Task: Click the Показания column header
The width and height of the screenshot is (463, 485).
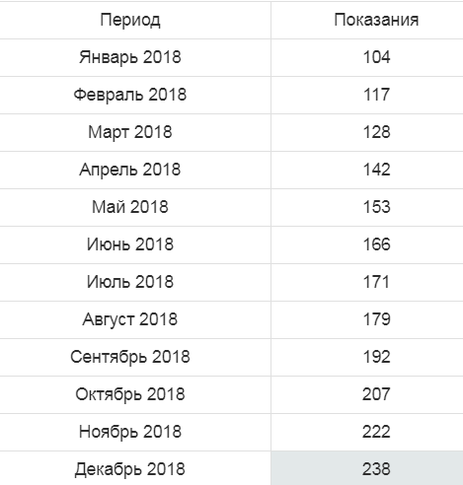Action: (376, 20)
